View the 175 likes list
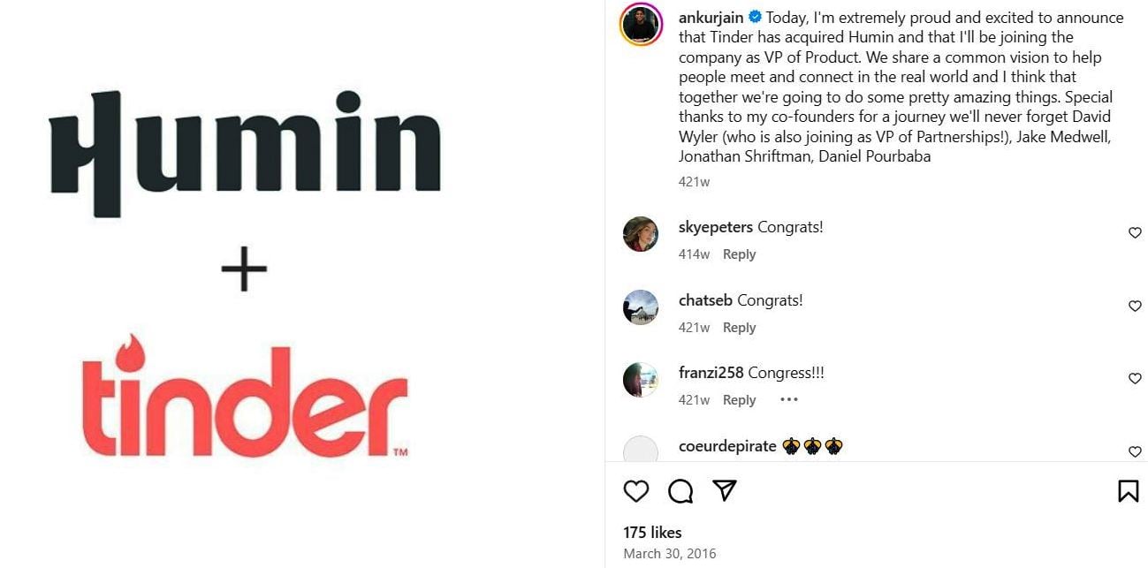 click(652, 533)
